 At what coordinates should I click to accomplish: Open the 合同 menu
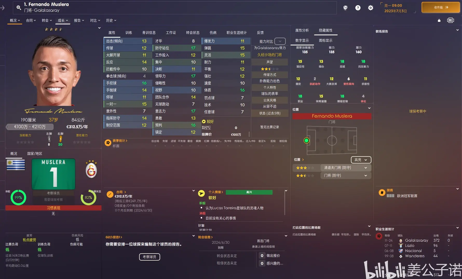coord(31,21)
